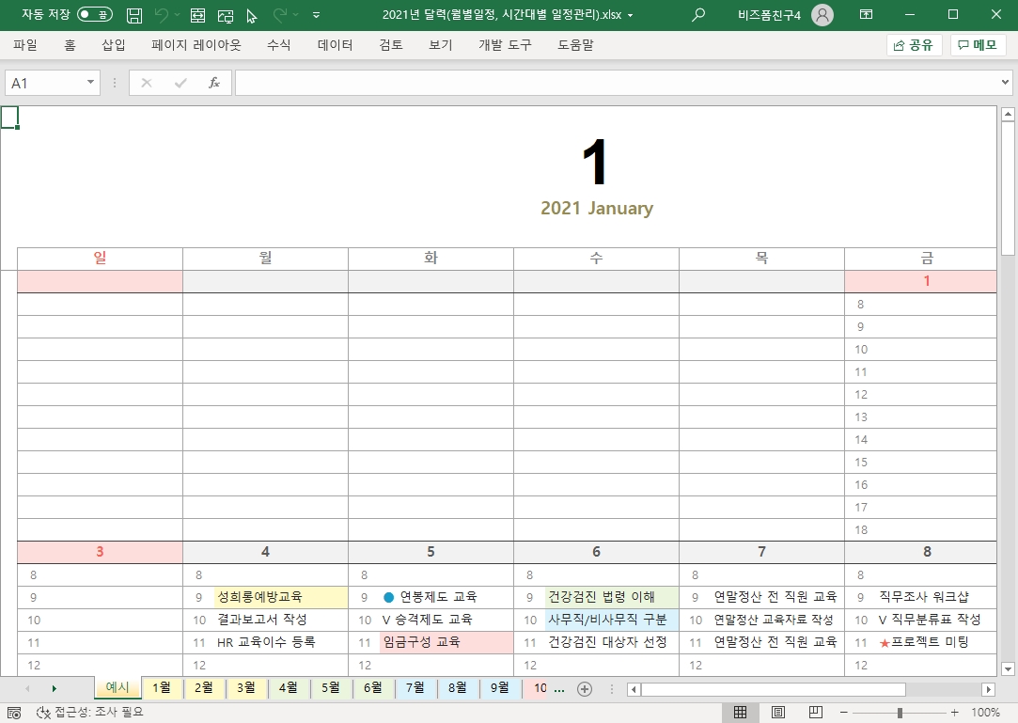Select the 1월 sheet tab
Image resolution: width=1018 pixels, height=723 pixels.
click(x=162, y=687)
